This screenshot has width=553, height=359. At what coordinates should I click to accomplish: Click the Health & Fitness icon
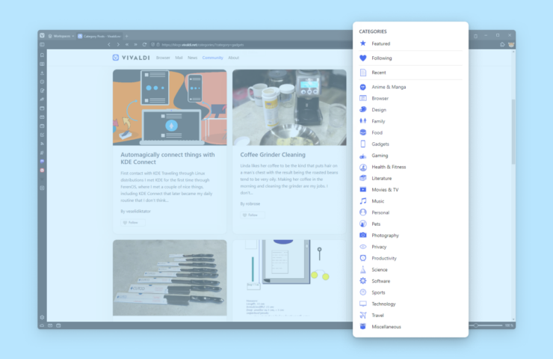click(x=363, y=167)
